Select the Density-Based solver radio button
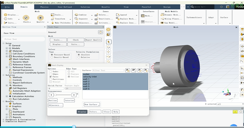The width and height of the screenshot is (244, 128). (52, 57)
